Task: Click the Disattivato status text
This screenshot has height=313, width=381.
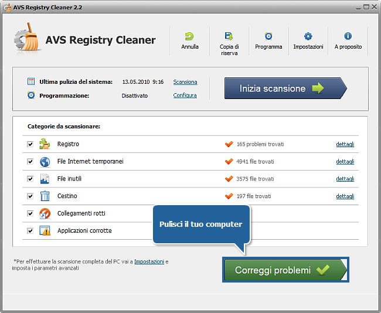Action: point(135,96)
